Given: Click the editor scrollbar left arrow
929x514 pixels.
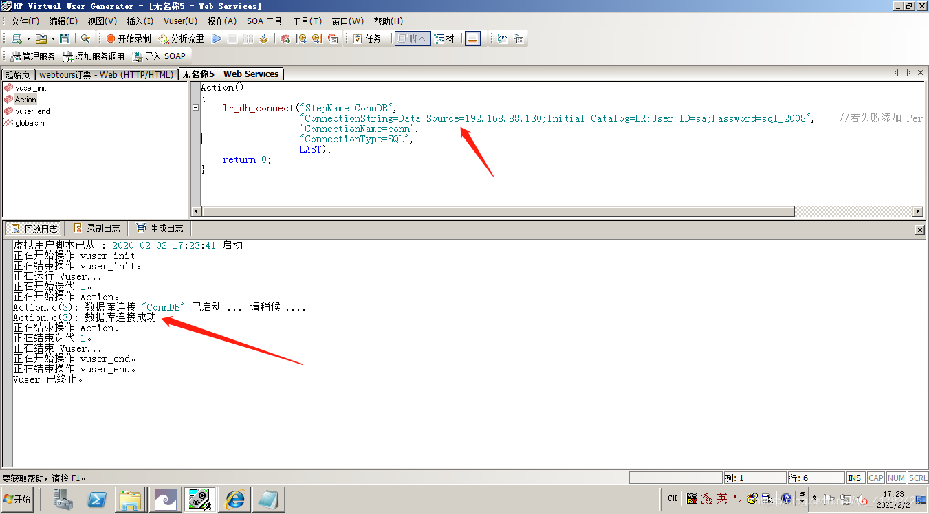Looking at the screenshot, I should 196,212.
